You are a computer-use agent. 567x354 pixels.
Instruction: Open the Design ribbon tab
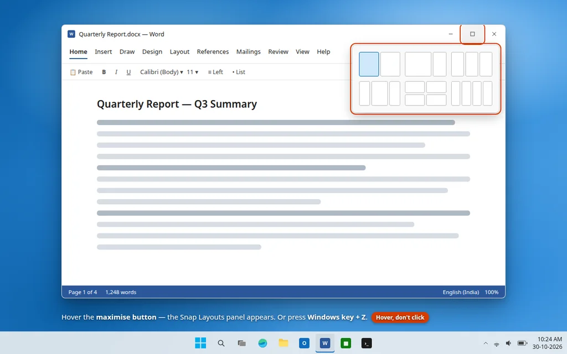(x=152, y=51)
